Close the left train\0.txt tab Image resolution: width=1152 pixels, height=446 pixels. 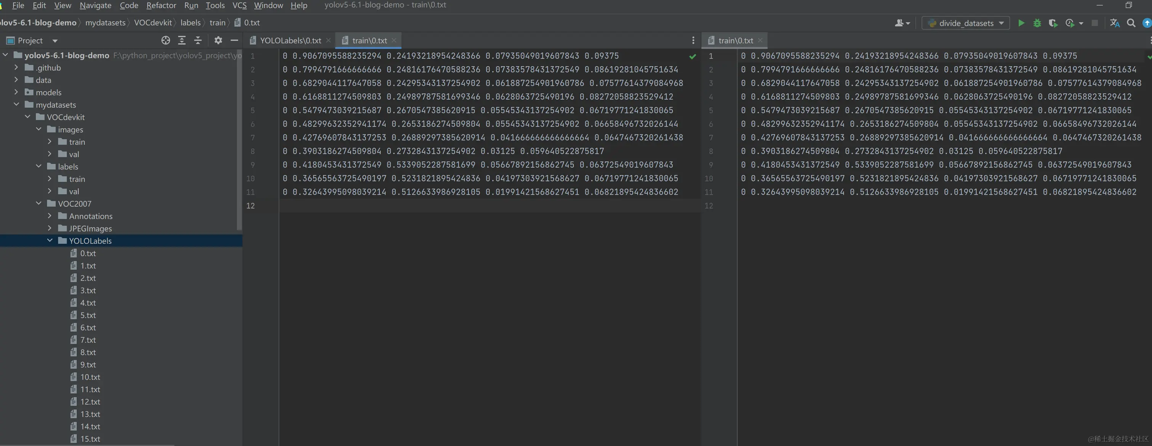pos(394,40)
